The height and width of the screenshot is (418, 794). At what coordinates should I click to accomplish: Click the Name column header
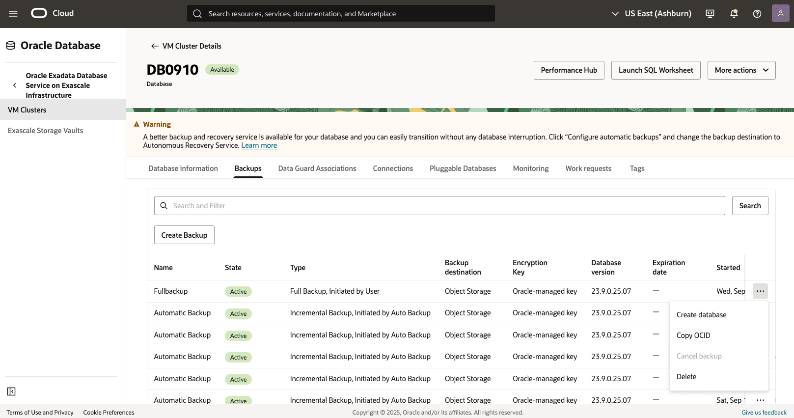[x=164, y=268]
